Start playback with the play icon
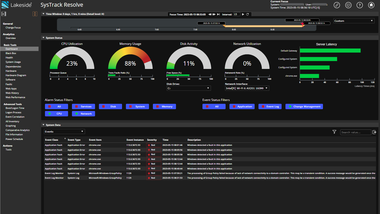This screenshot has height=214, width=380. [x=243, y=14]
